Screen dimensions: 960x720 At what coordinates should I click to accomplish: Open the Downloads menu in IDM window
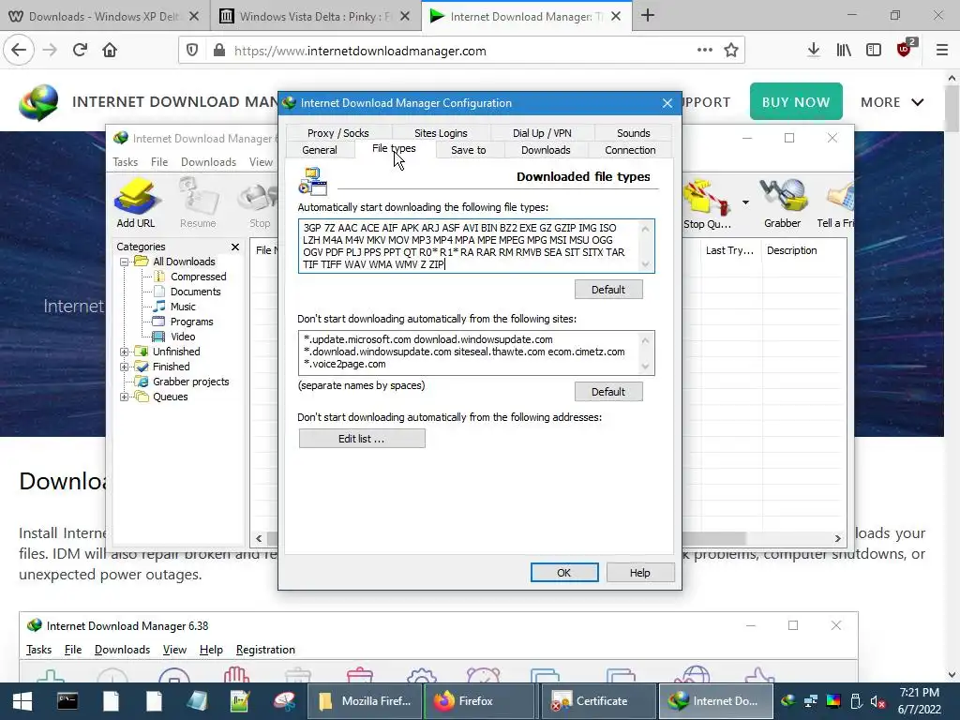208,162
